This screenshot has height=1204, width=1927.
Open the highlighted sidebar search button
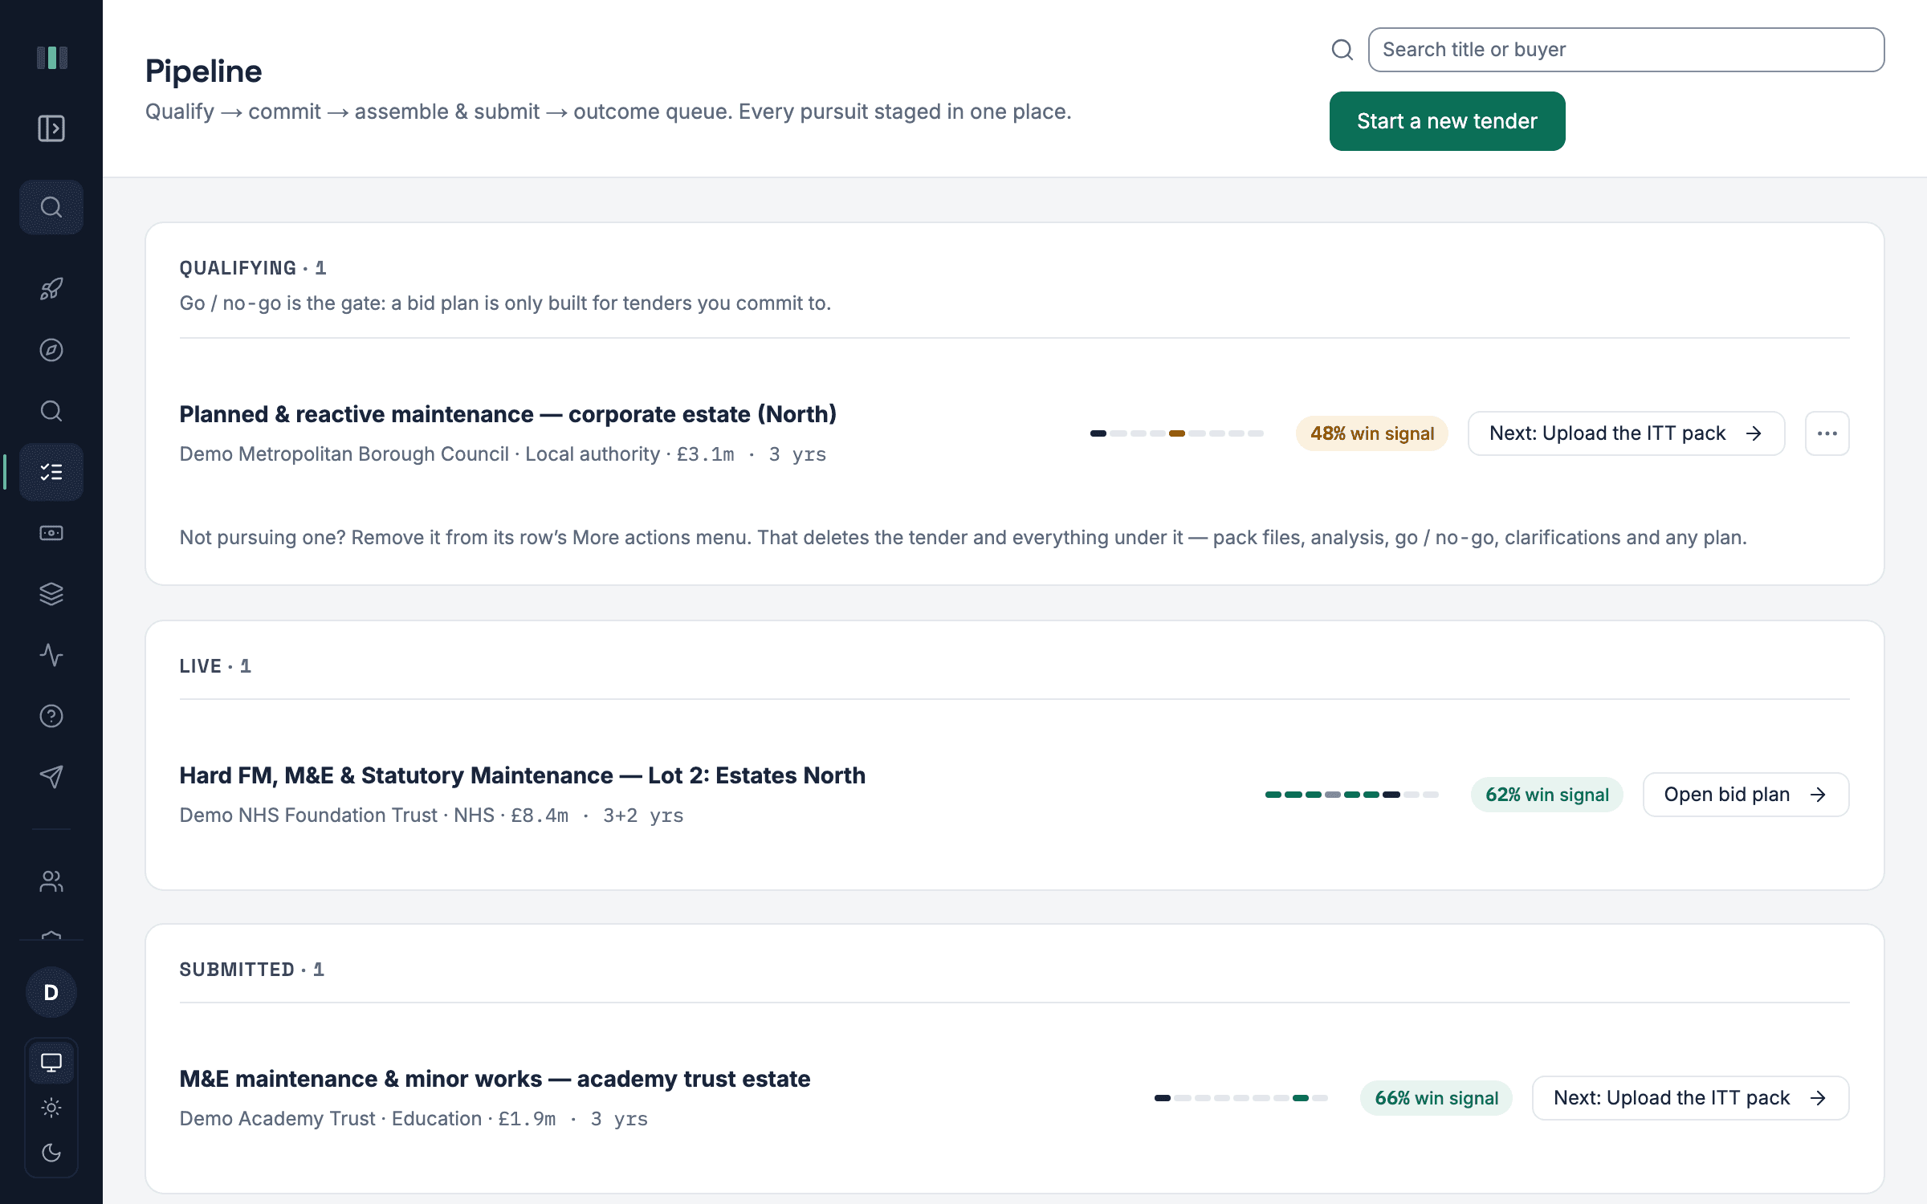pyautogui.click(x=51, y=207)
